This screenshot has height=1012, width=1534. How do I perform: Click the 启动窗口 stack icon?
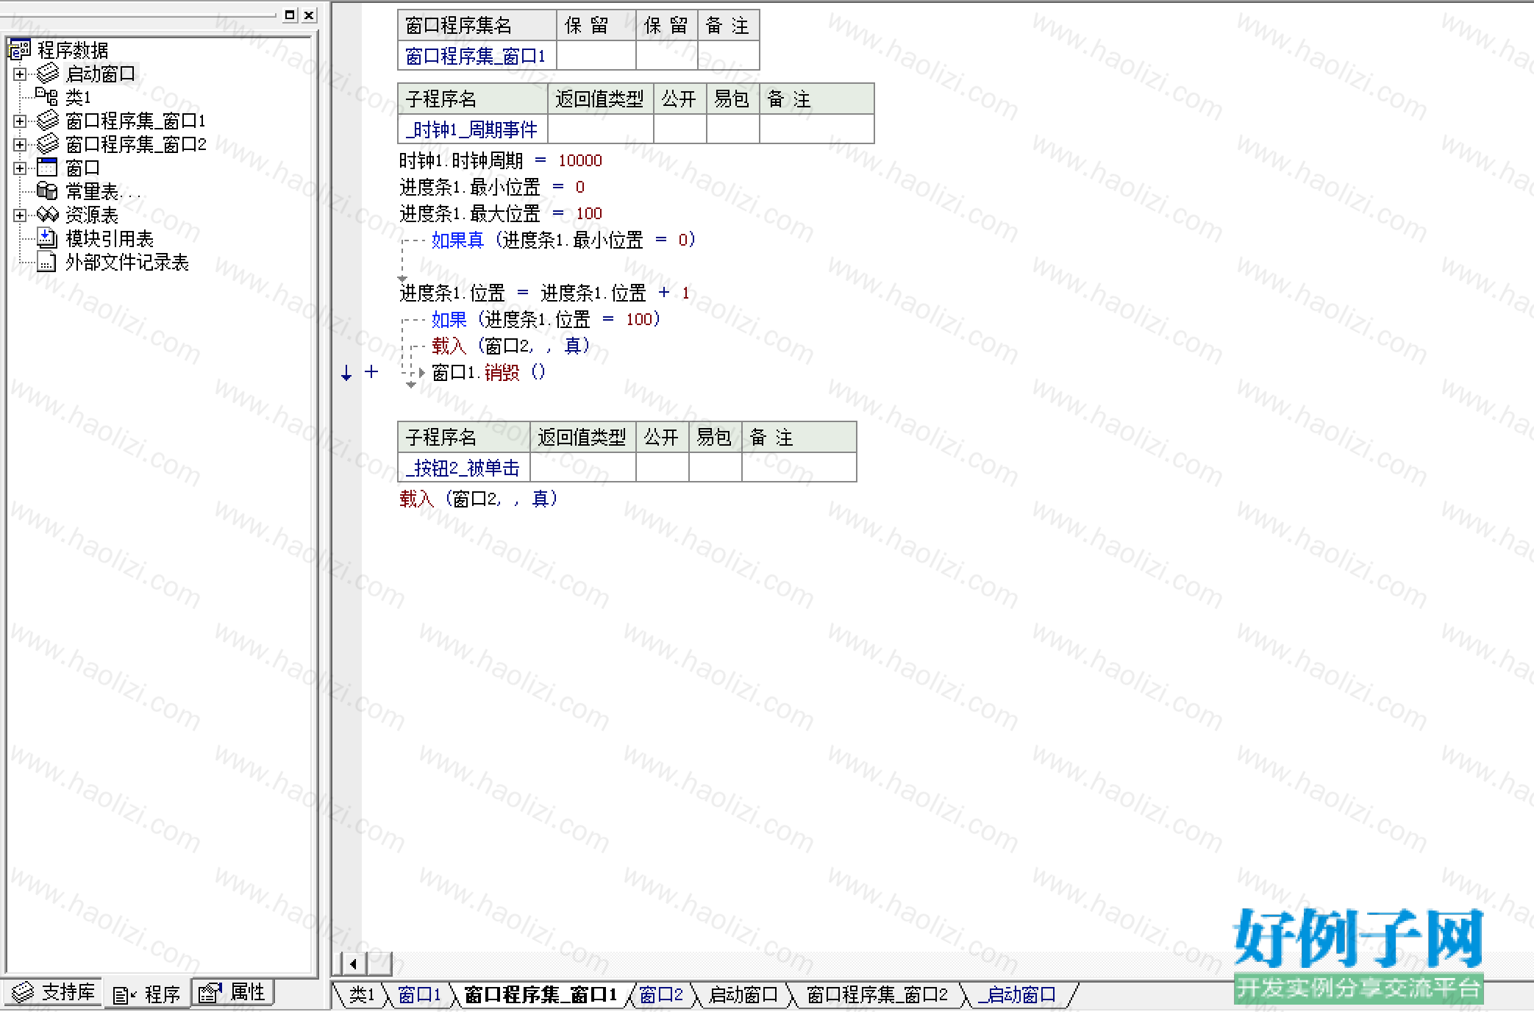pyautogui.click(x=48, y=74)
